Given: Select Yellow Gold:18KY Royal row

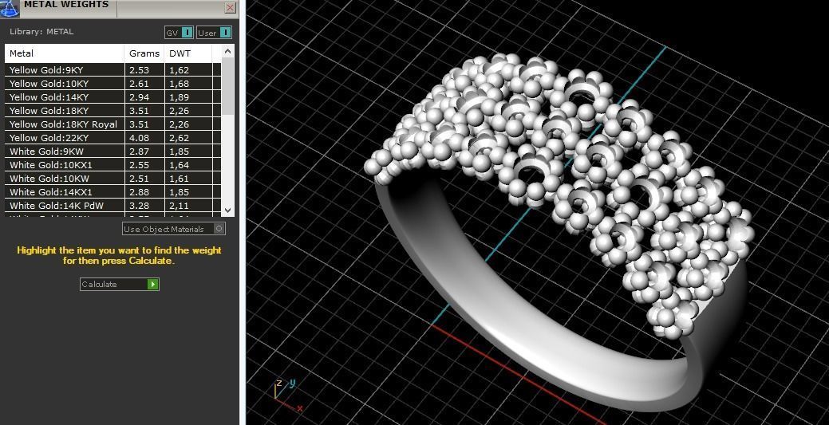Looking at the screenshot, I should [x=113, y=124].
